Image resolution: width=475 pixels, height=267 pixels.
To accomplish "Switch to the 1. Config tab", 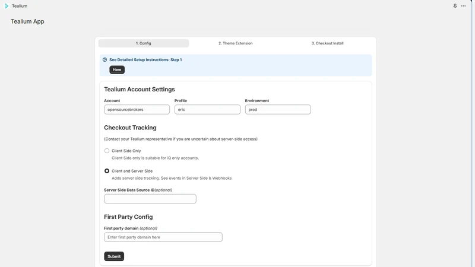I will (144, 43).
